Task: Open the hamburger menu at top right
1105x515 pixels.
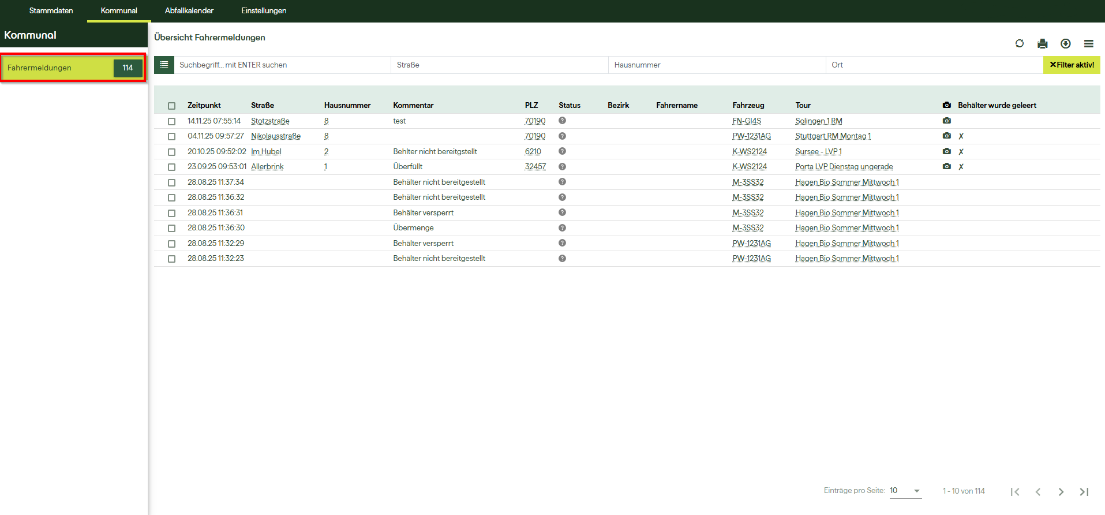Action: [x=1088, y=43]
